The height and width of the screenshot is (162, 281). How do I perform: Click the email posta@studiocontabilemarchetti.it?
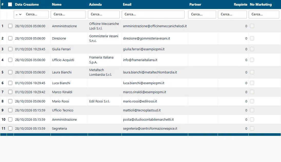click(148, 119)
